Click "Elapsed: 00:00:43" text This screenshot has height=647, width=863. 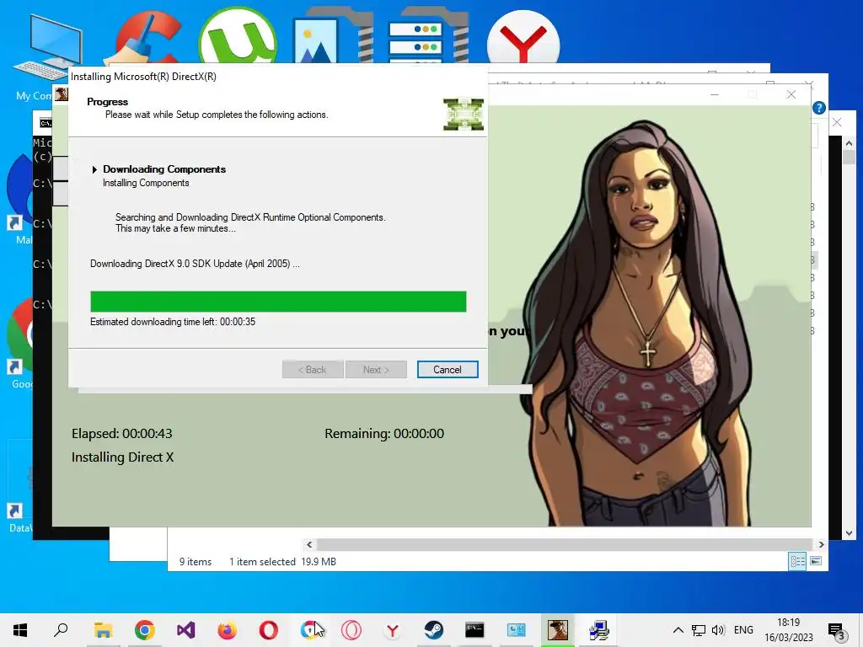tap(121, 434)
